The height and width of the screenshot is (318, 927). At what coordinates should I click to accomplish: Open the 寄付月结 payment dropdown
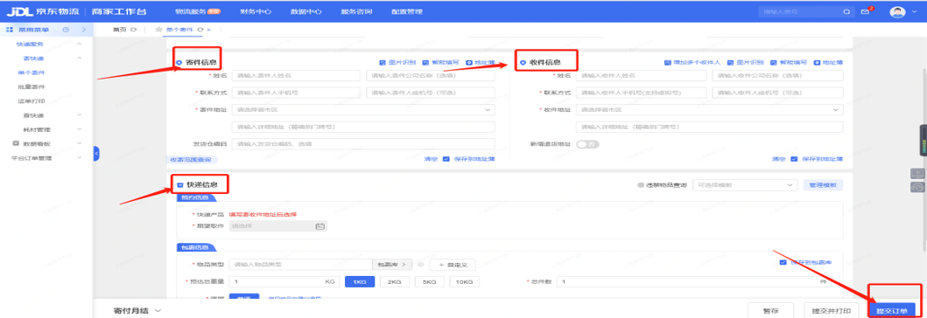(x=137, y=310)
